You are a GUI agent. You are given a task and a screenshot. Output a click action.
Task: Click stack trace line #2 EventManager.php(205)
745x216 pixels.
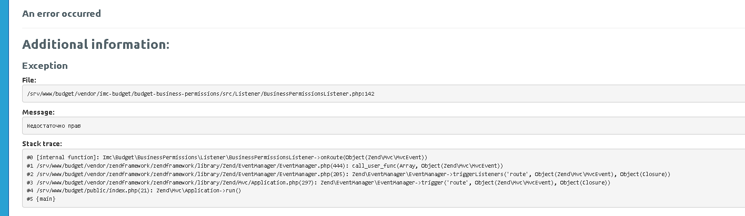(348, 174)
